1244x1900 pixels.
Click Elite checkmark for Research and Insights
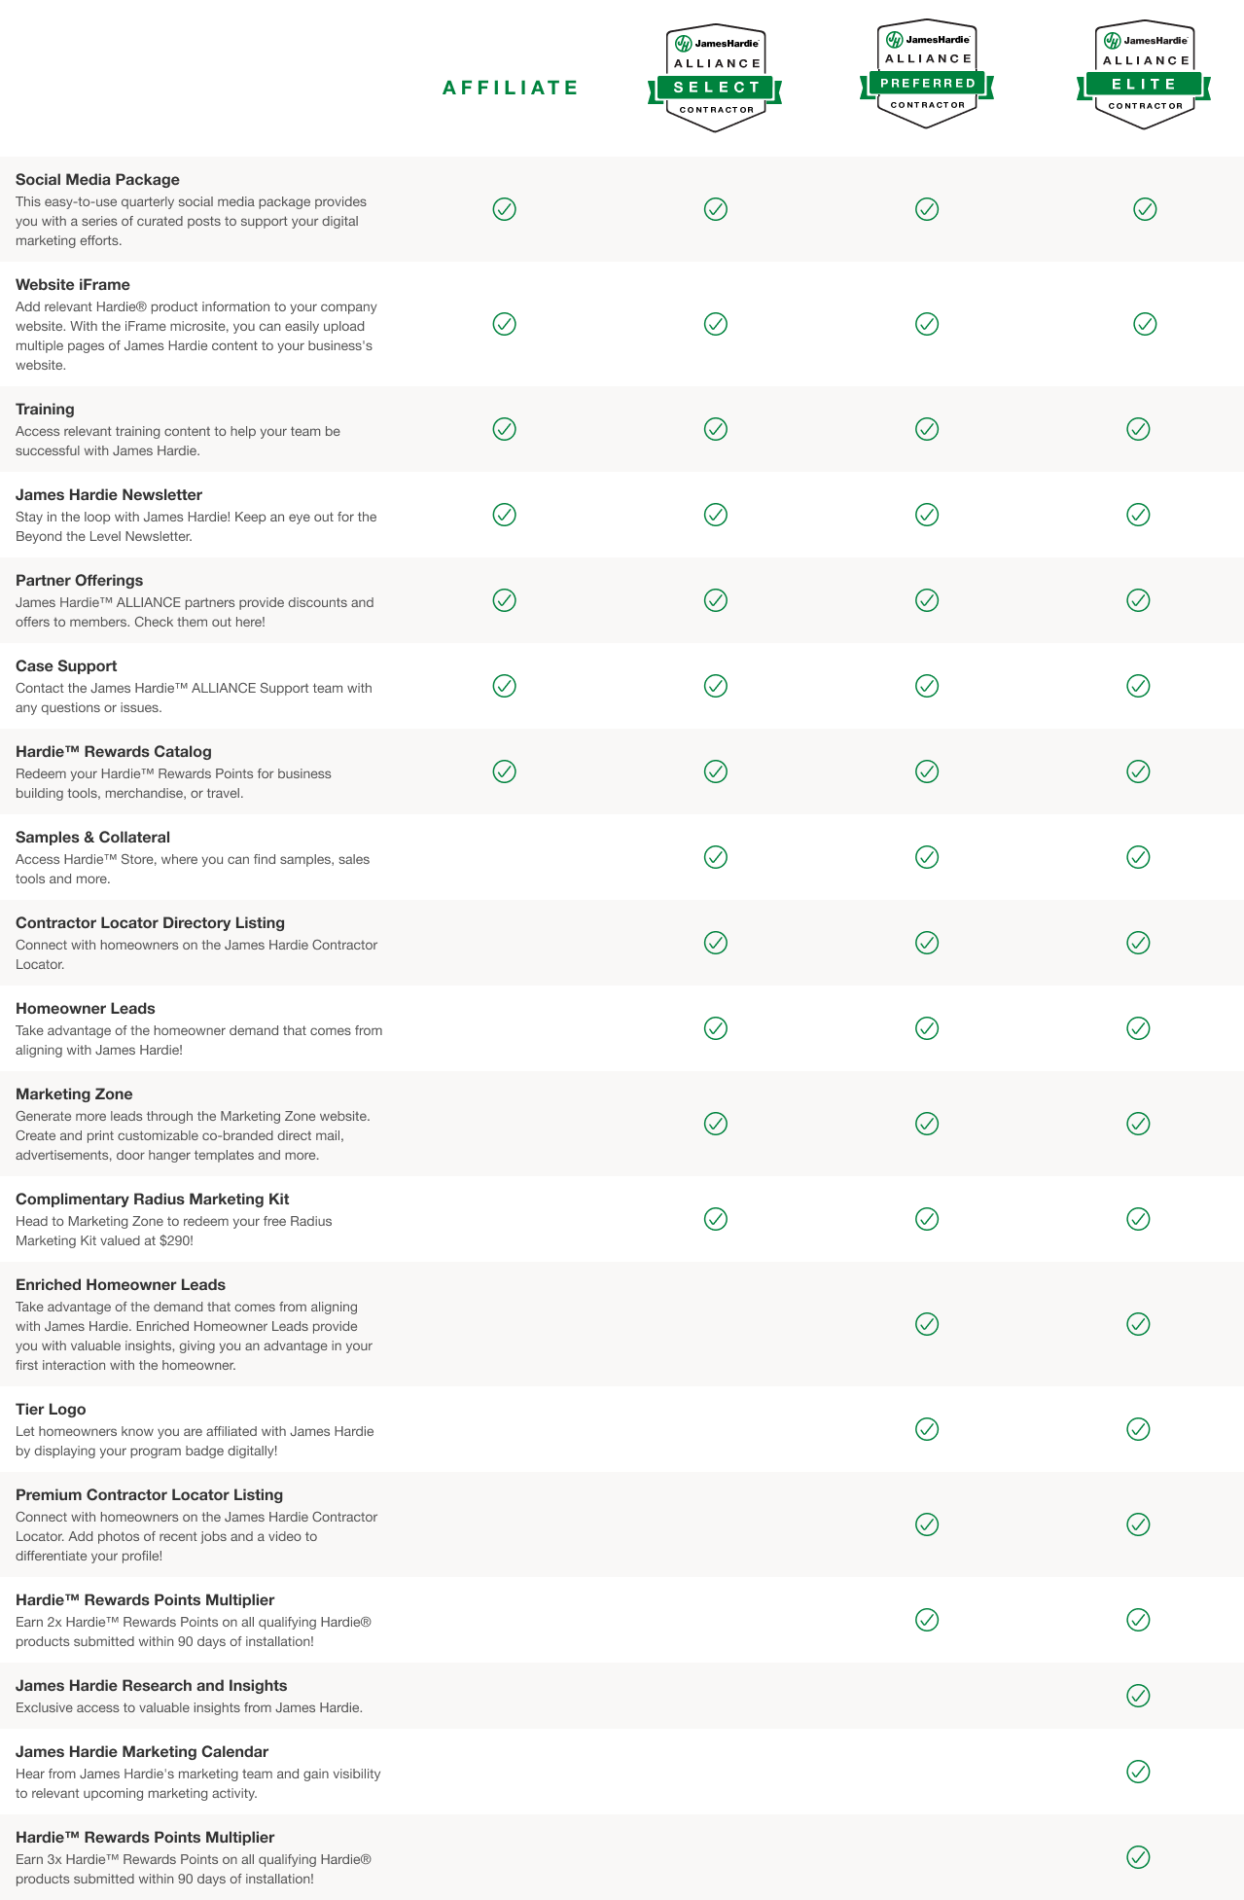(x=1138, y=1696)
